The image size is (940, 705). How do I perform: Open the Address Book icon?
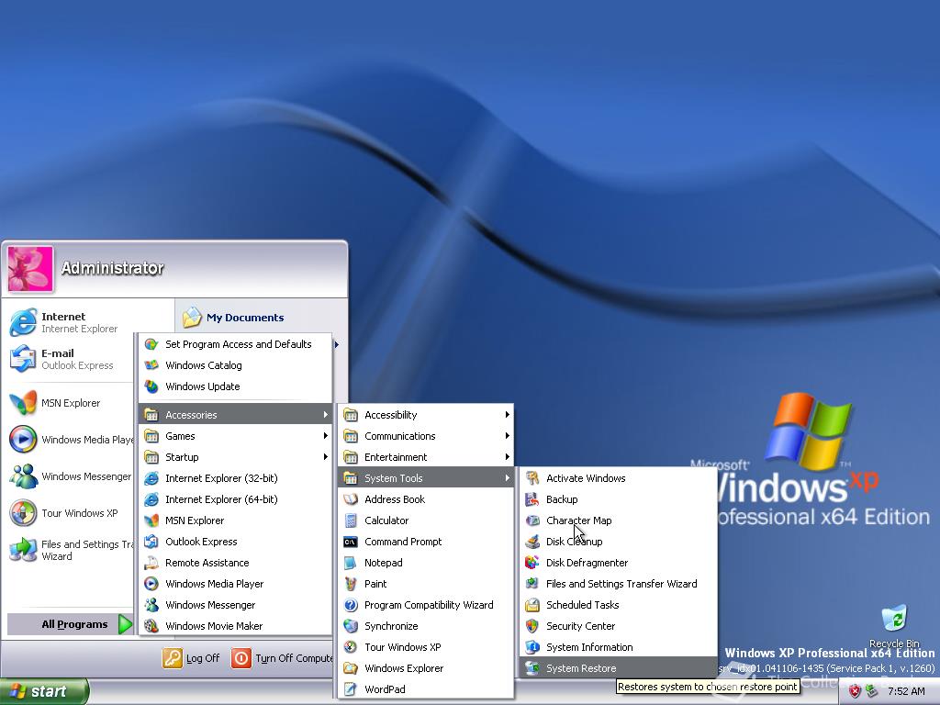point(351,498)
